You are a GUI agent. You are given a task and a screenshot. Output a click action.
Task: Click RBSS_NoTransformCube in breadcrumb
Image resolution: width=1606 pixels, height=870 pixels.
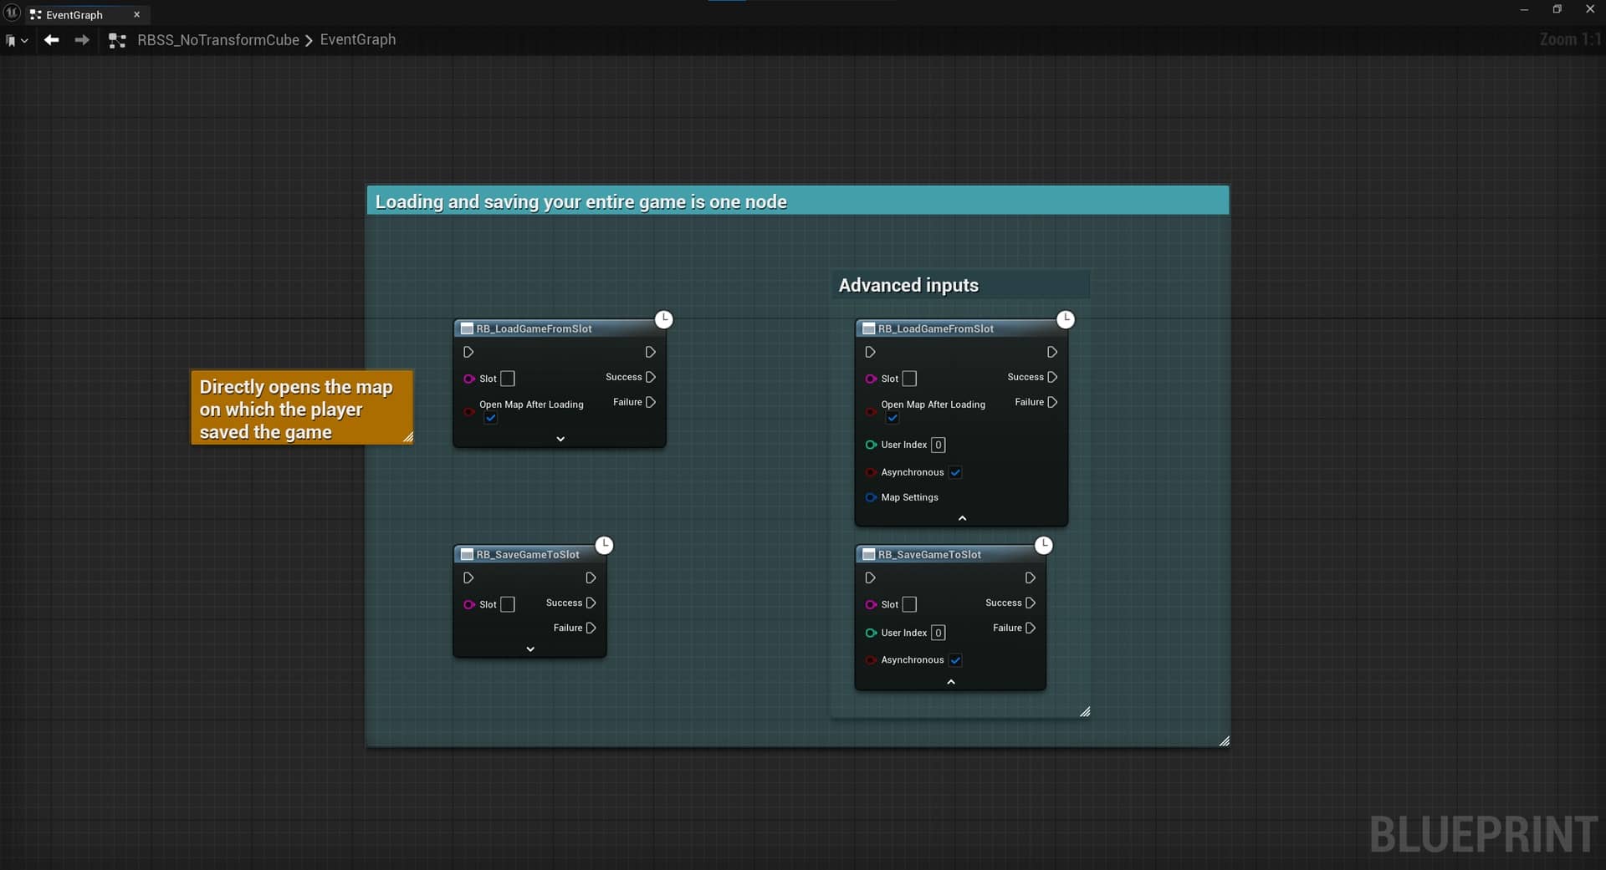(217, 40)
